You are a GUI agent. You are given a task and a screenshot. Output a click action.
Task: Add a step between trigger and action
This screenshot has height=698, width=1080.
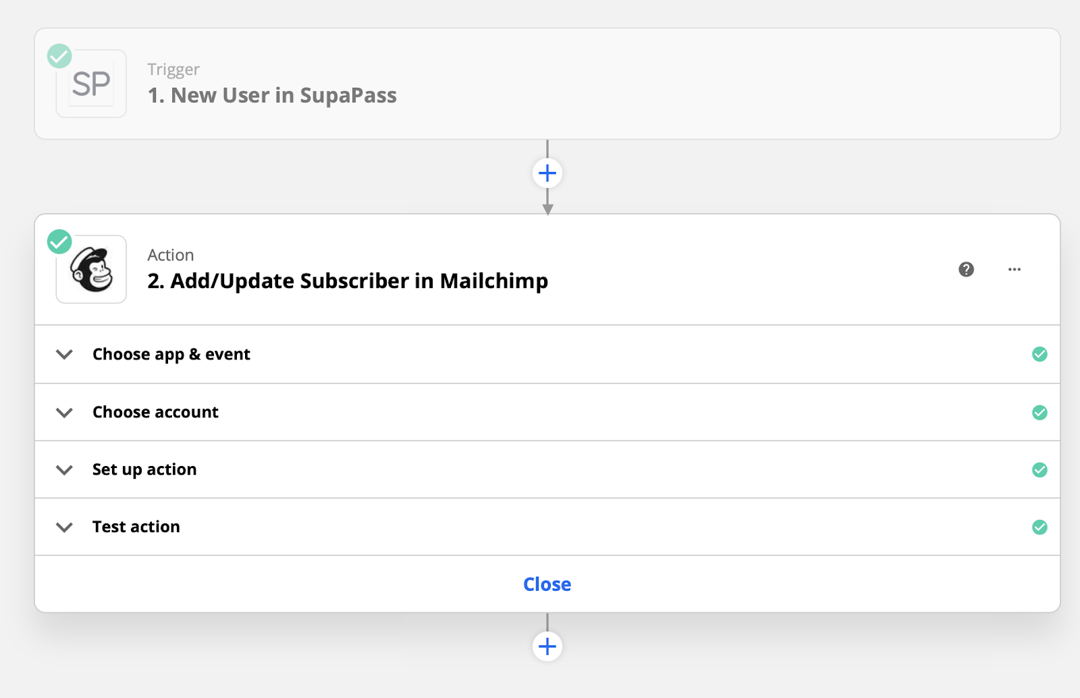(x=547, y=173)
